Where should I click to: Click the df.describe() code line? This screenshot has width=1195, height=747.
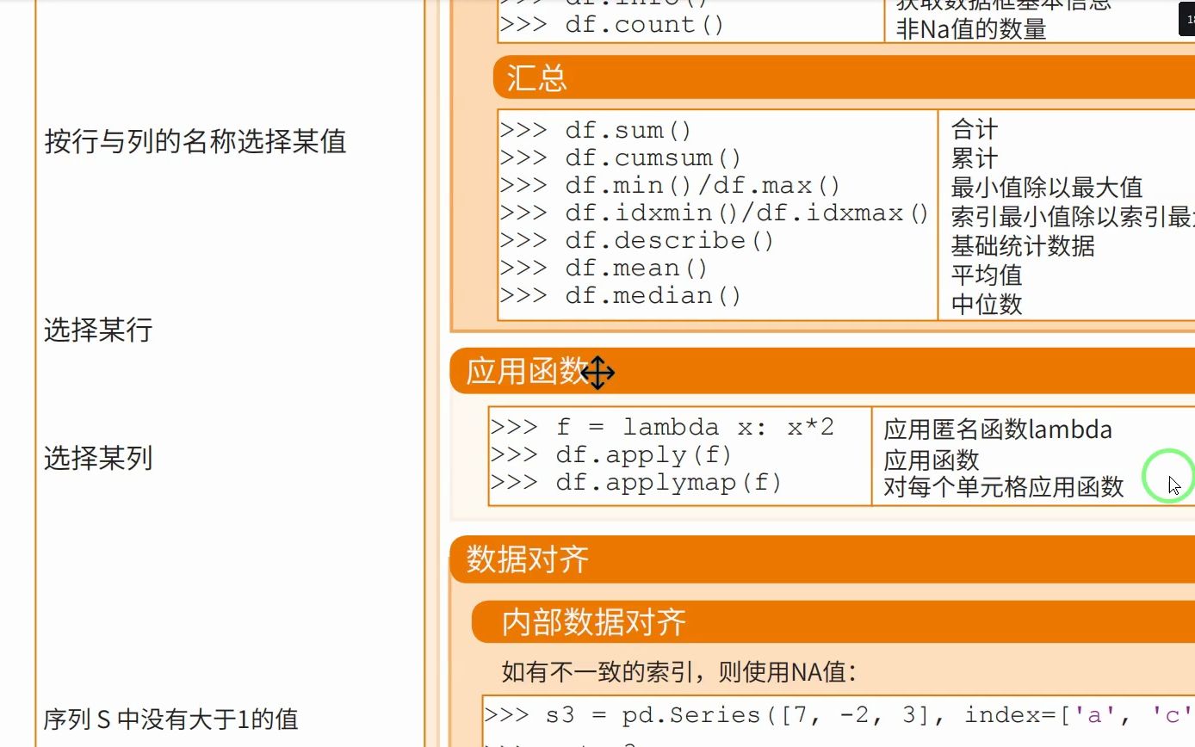tap(637, 241)
